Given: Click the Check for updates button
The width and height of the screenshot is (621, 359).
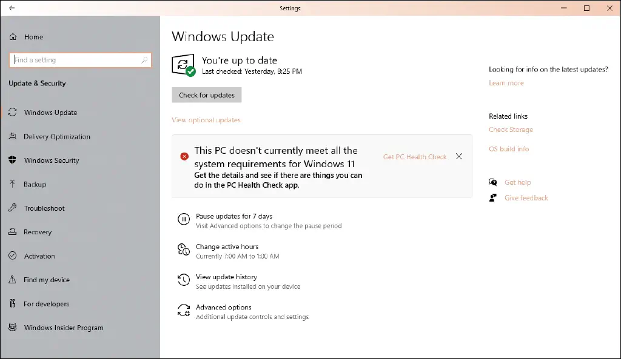Looking at the screenshot, I should 207,95.
